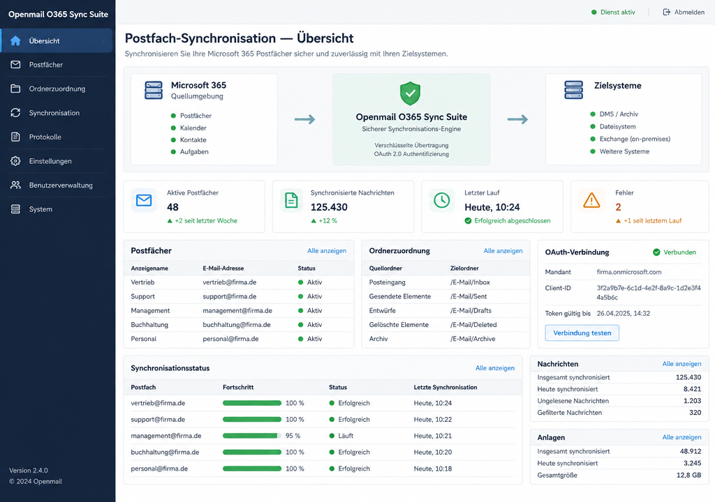The width and height of the screenshot is (715, 502).
Task: Click the Gefilterte Nachrichten row
Action: click(619, 412)
